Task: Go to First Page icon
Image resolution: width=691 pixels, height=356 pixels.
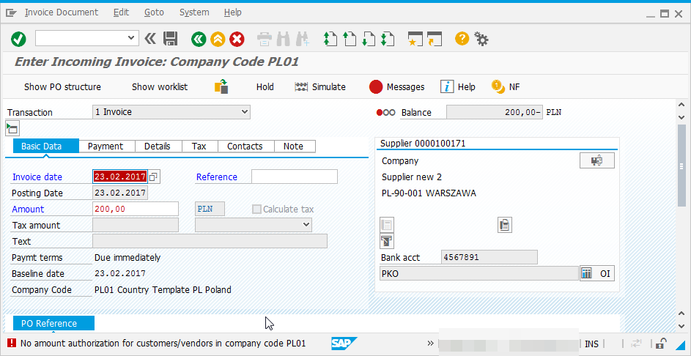Action: (330, 40)
